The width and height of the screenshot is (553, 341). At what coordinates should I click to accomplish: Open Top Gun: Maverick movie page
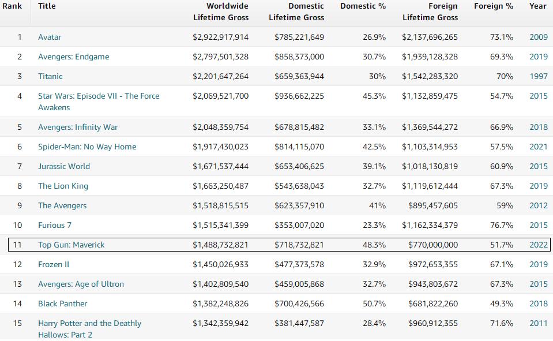pyautogui.click(x=72, y=245)
